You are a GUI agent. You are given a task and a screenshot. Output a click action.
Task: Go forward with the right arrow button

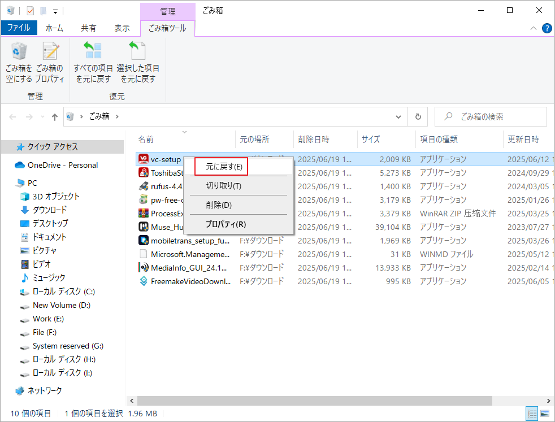[29, 117]
